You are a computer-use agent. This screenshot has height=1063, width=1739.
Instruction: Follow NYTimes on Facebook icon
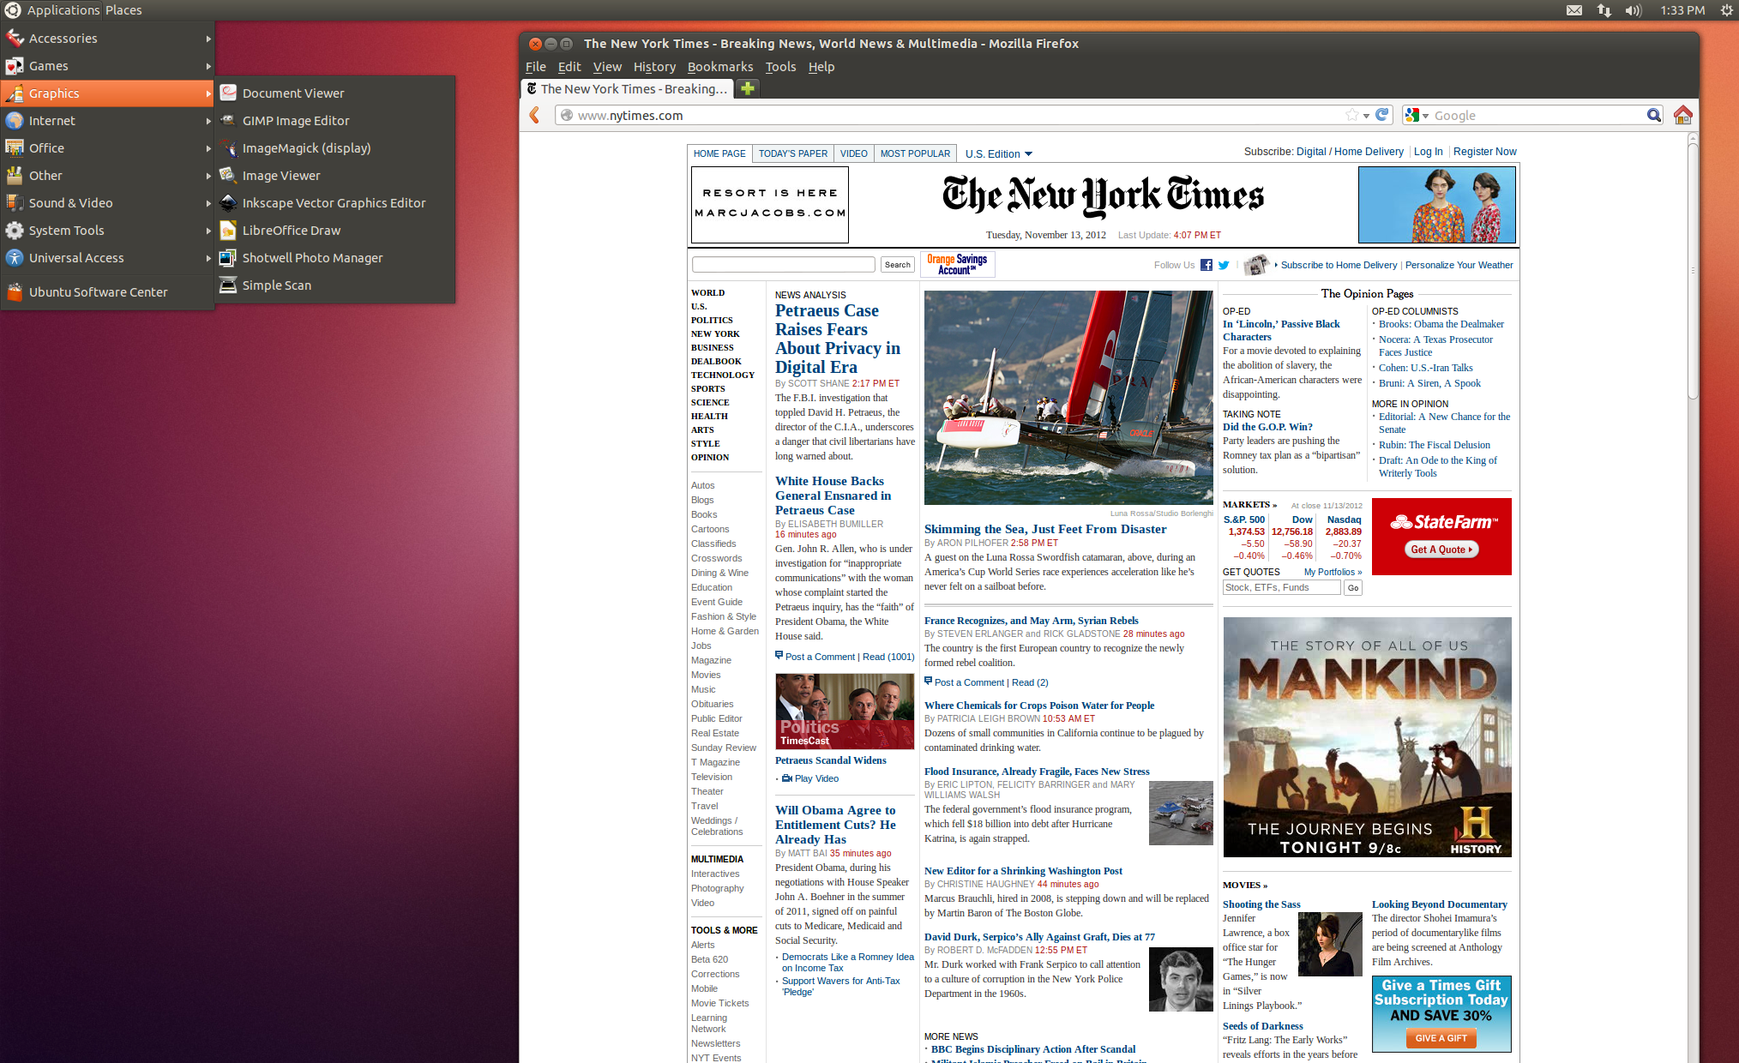1206,265
